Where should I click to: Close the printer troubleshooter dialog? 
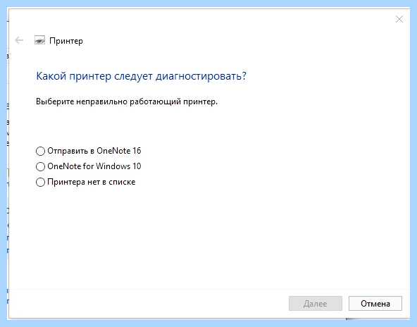399,20
